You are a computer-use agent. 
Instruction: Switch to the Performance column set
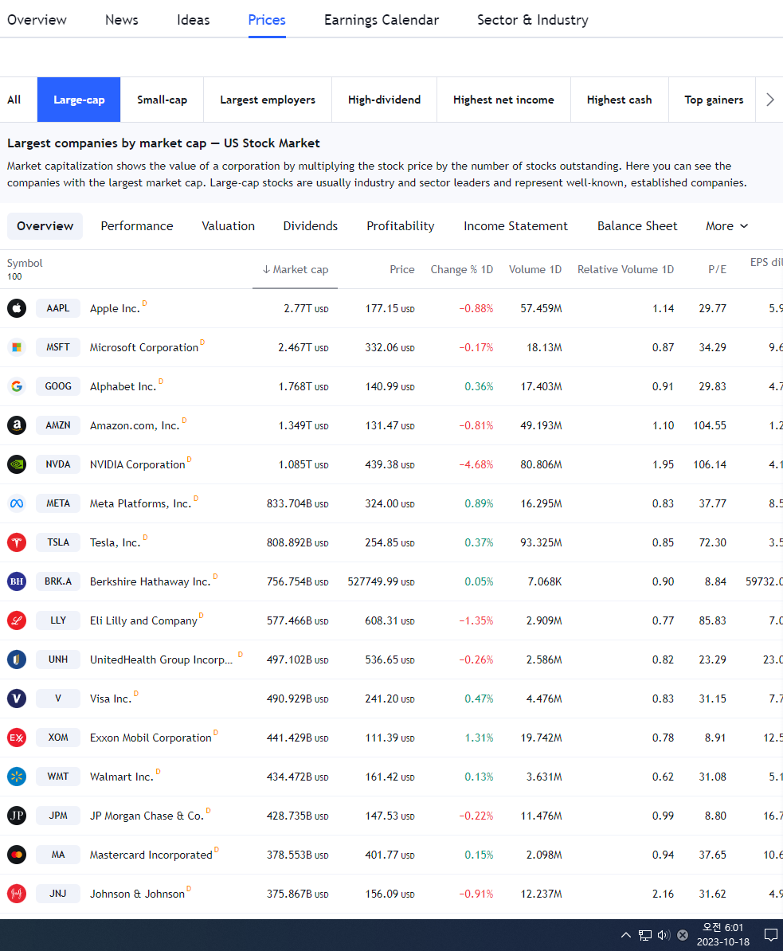136,225
